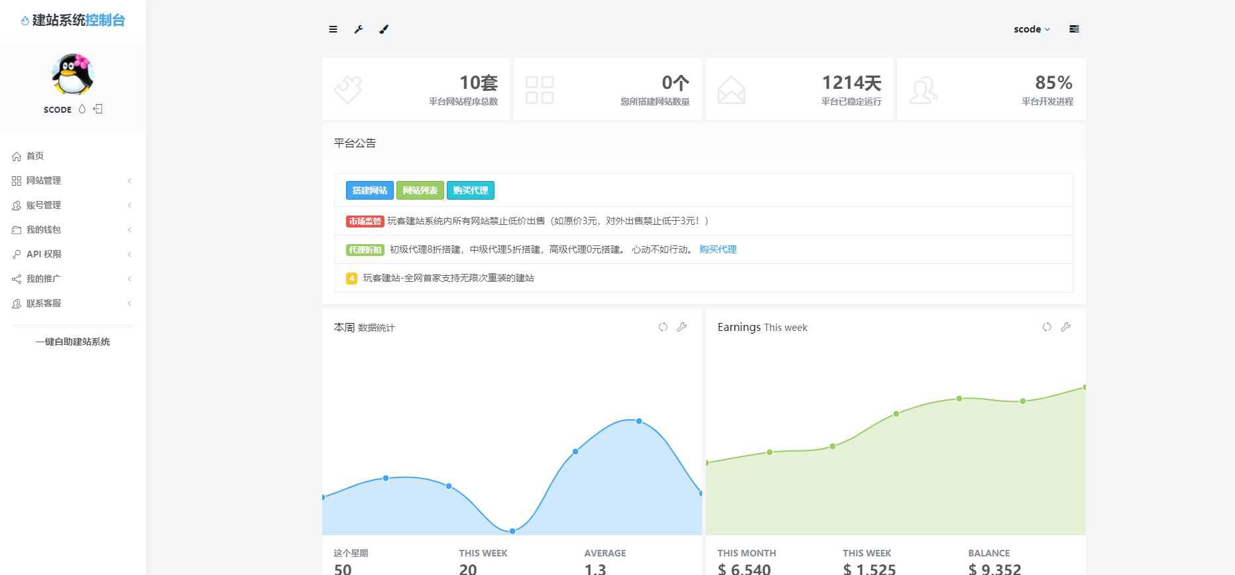Click the users icon in 85% card
This screenshot has height=575, width=1235.
923,90
